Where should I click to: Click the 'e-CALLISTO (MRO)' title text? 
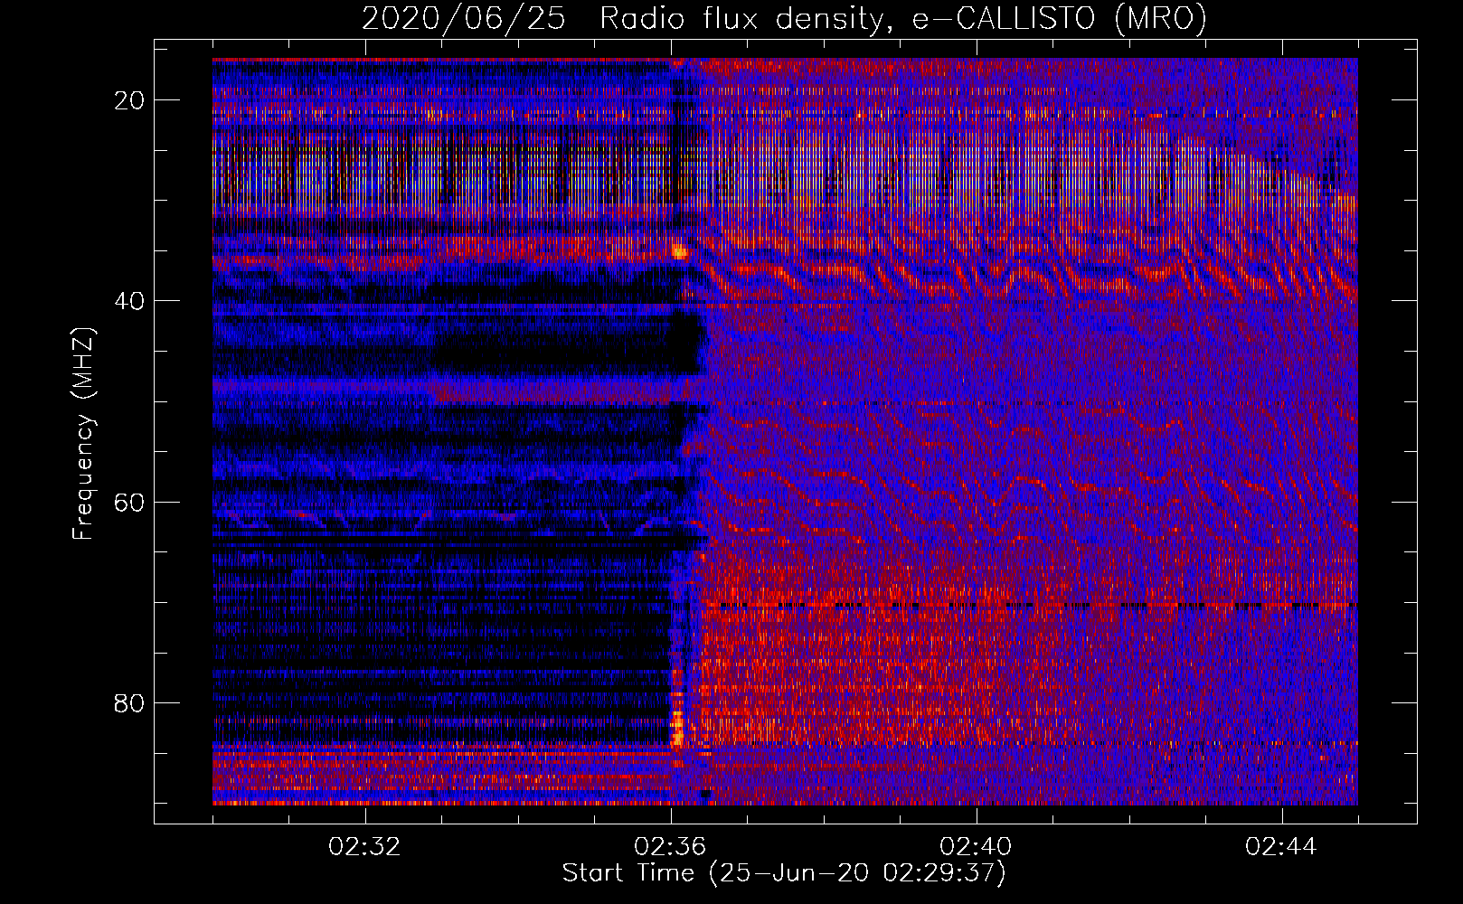click(1059, 19)
